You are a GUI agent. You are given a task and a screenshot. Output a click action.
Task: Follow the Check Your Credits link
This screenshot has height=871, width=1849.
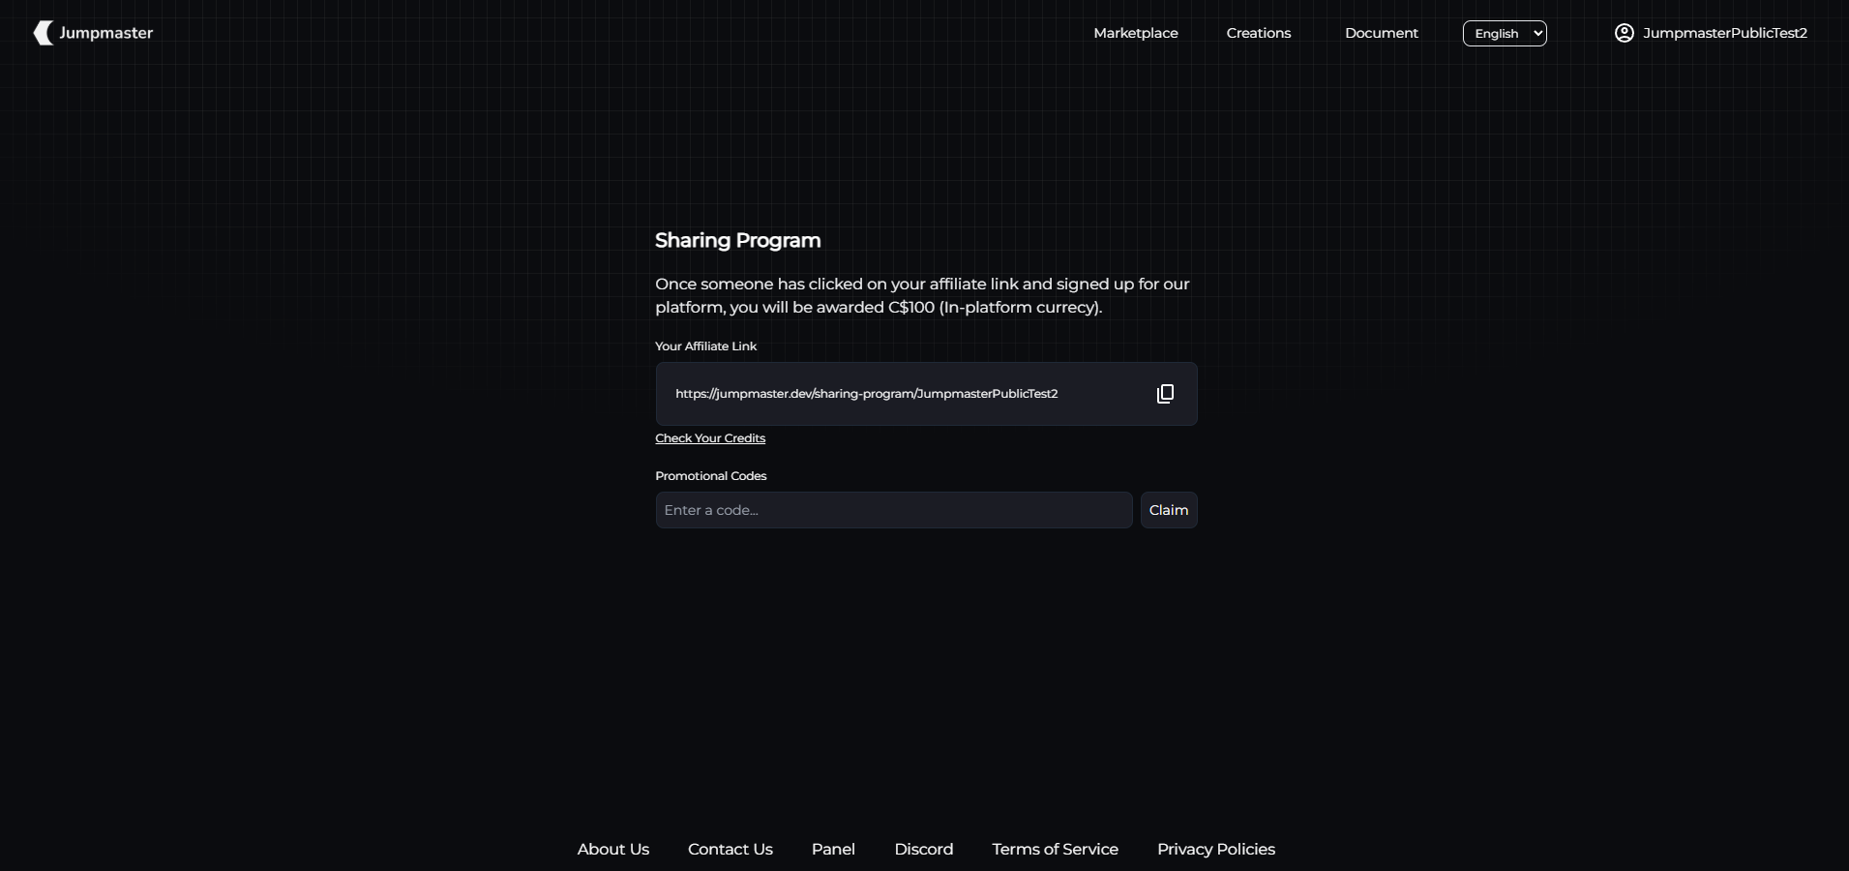709,438
